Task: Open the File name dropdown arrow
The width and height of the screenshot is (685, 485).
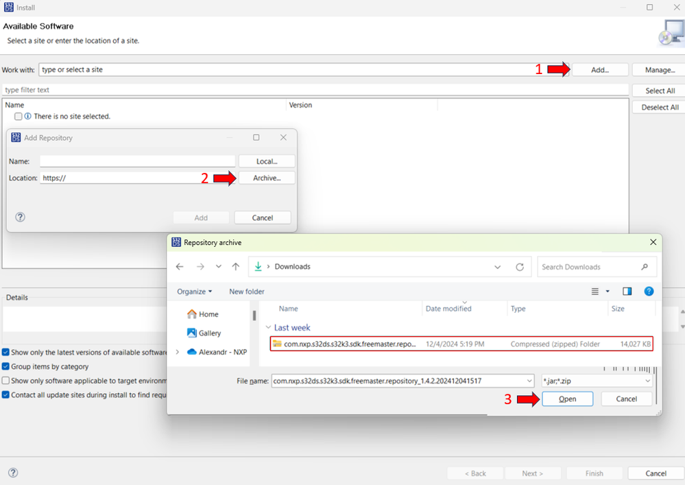Action: tap(529, 381)
